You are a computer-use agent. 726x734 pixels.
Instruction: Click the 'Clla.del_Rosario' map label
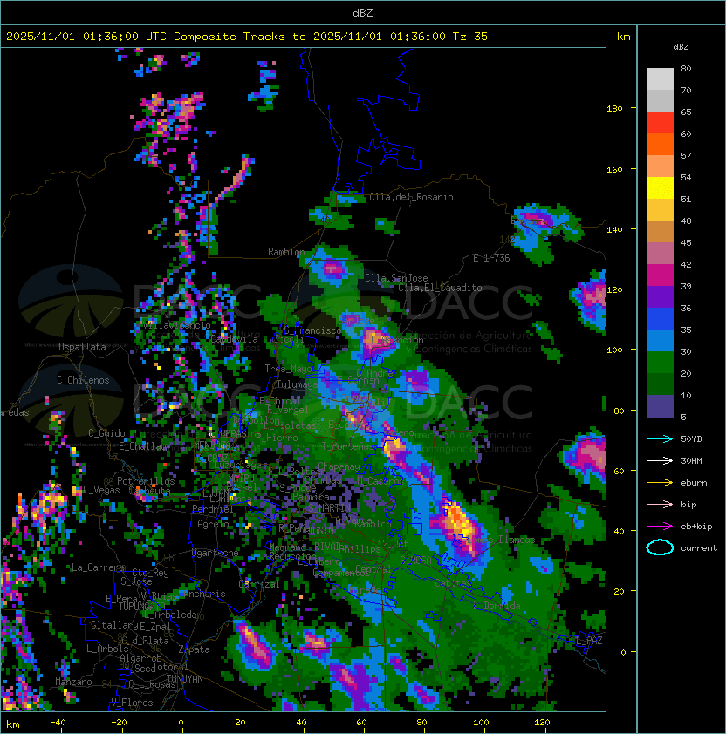tap(411, 197)
